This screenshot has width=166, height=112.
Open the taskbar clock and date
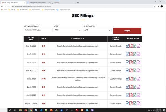tap(159, 110)
